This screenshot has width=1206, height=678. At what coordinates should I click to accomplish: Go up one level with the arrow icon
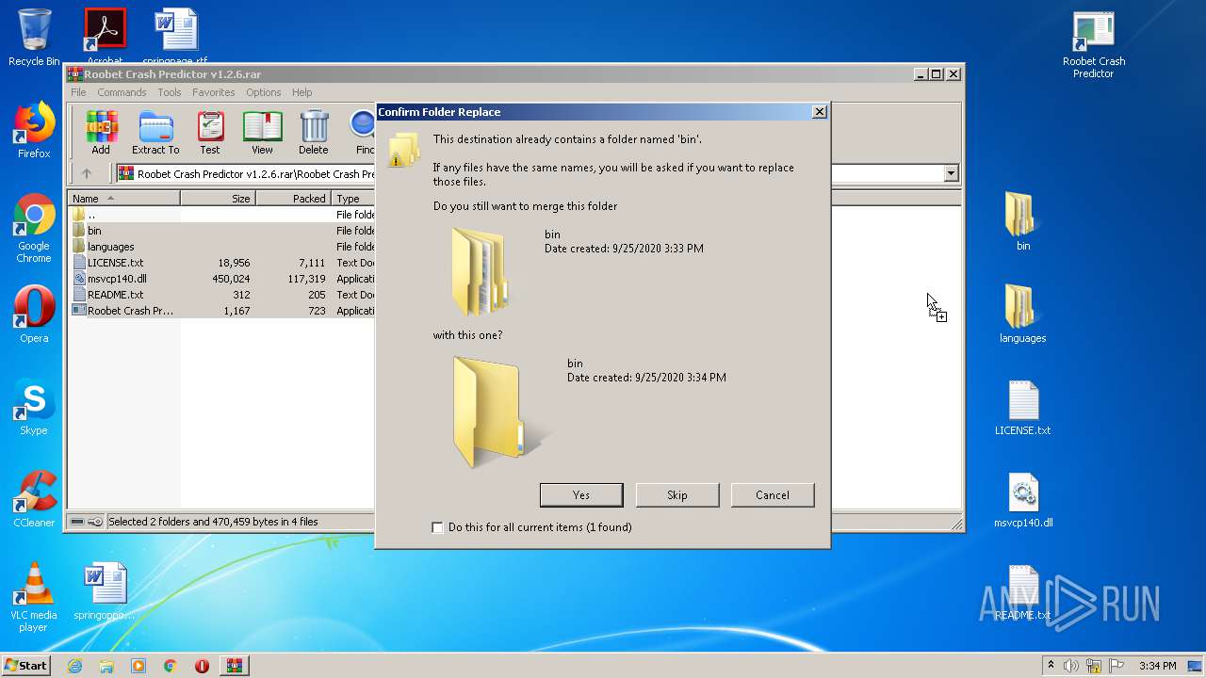[x=87, y=173]
